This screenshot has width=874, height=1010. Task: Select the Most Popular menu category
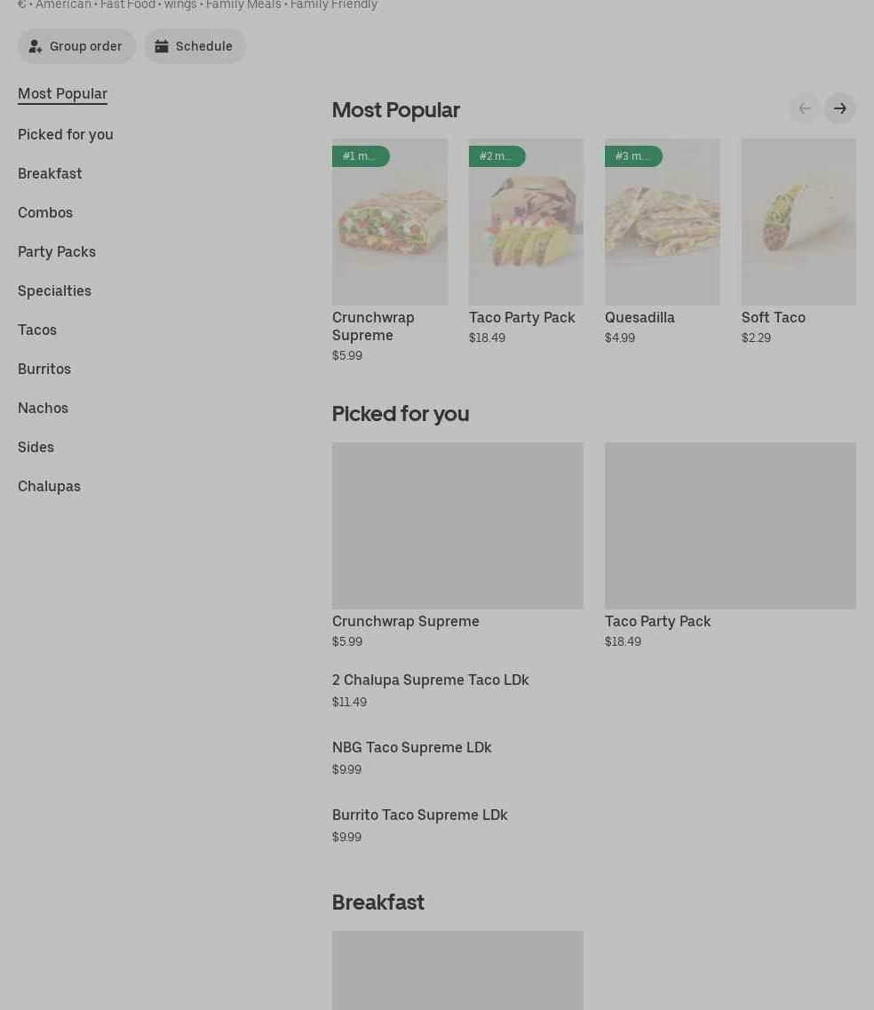click(62, 94)
